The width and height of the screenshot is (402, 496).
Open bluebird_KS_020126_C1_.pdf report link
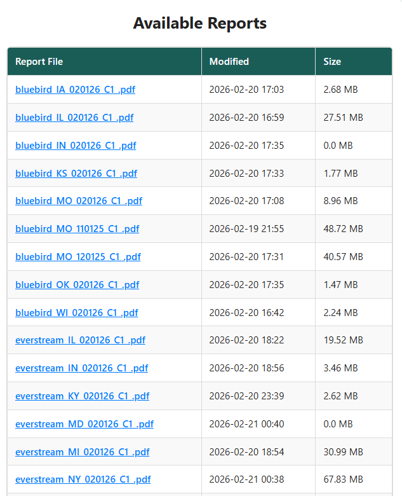click(x=76, y=174)
